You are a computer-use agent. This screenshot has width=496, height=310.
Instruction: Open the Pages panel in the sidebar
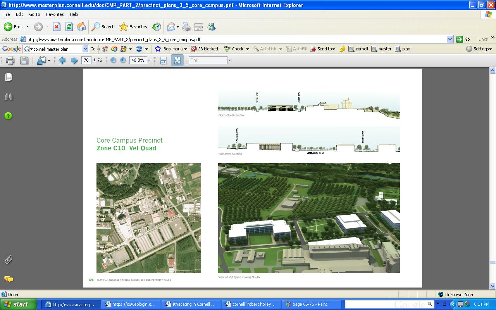(9, 77)
